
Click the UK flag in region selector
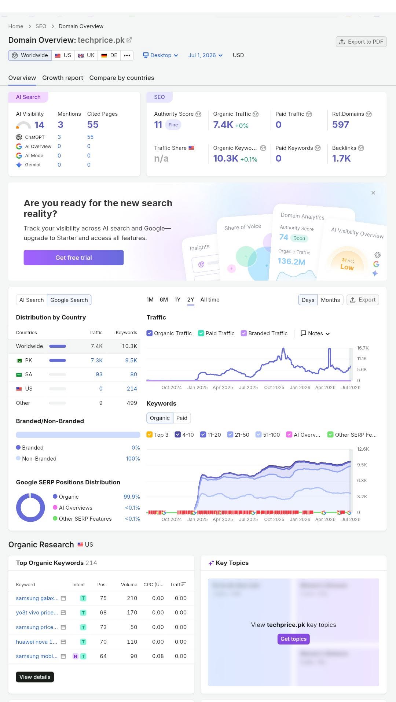tap(81, 55)
